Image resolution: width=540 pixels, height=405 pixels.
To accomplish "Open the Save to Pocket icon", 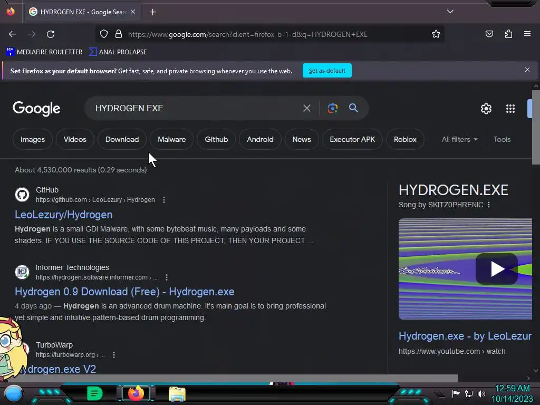I will [489, 34].
